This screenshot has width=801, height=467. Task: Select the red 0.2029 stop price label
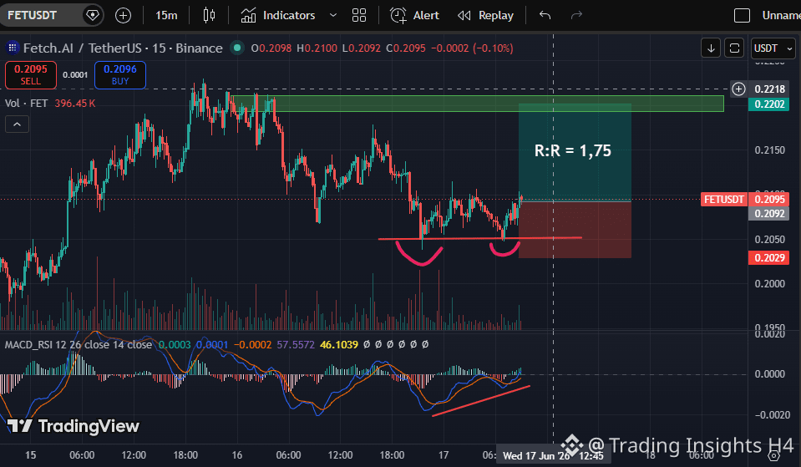pos(768,257)
